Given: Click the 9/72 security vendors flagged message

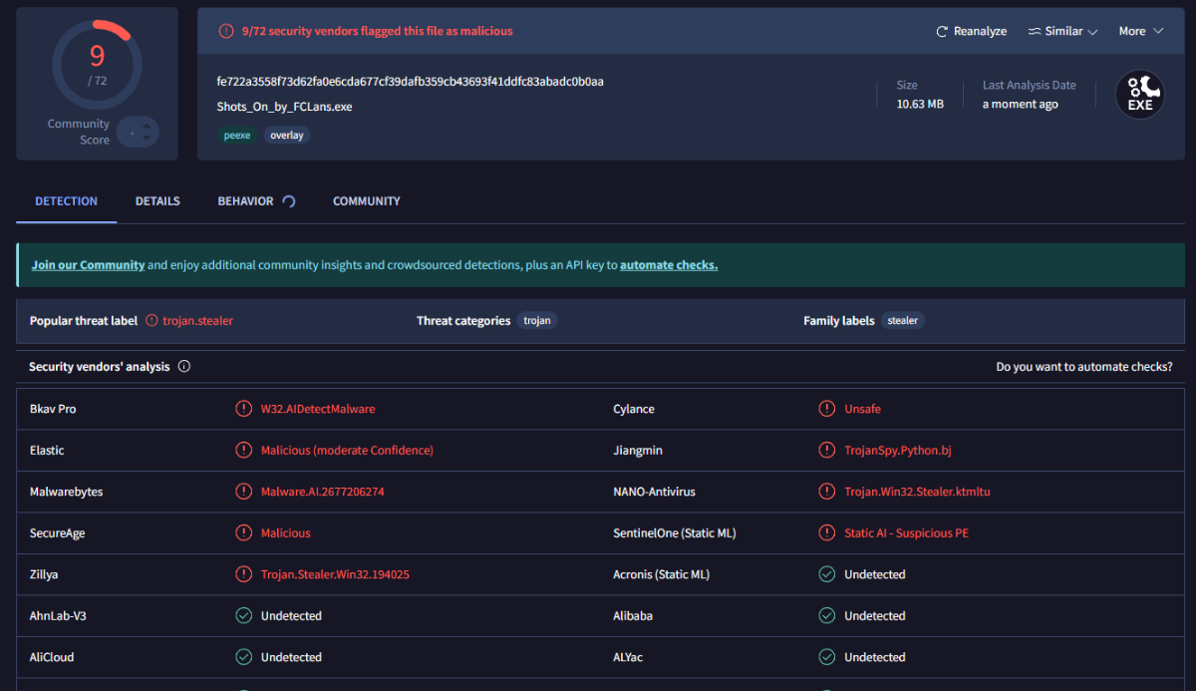Looking at the screenshot, I should pos(377,31).
